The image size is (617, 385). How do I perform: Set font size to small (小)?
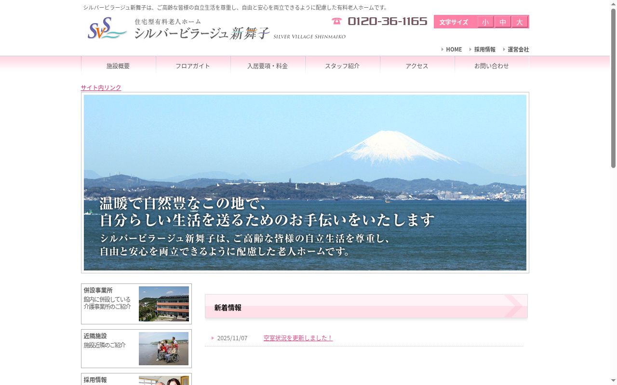pos(485,22)
